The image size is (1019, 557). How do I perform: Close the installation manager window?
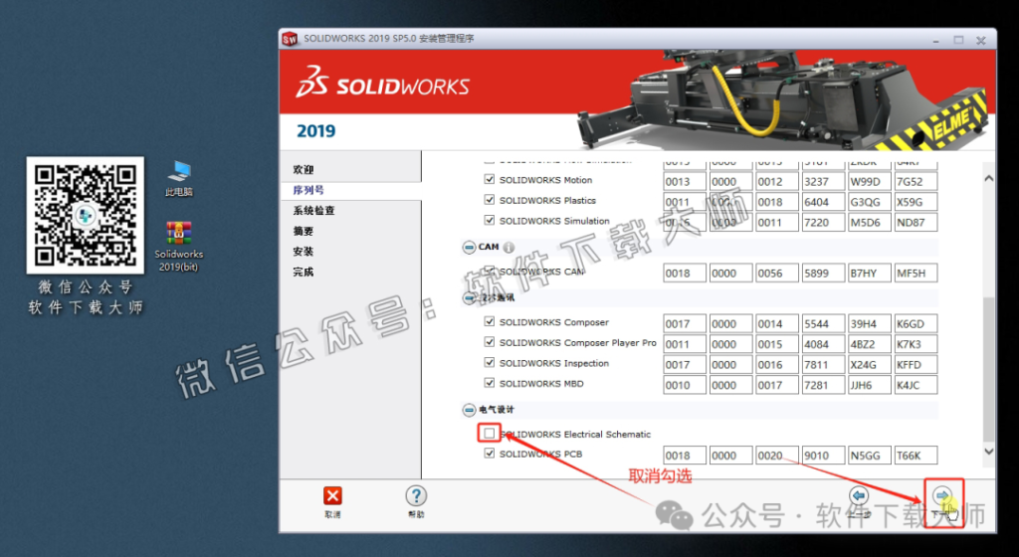(x=981, y=40)
